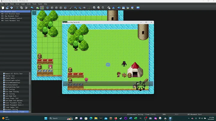This screenshot has height=121, width=216.
Task: Save the project using the toolbar icon
Action: click(12, 8)
